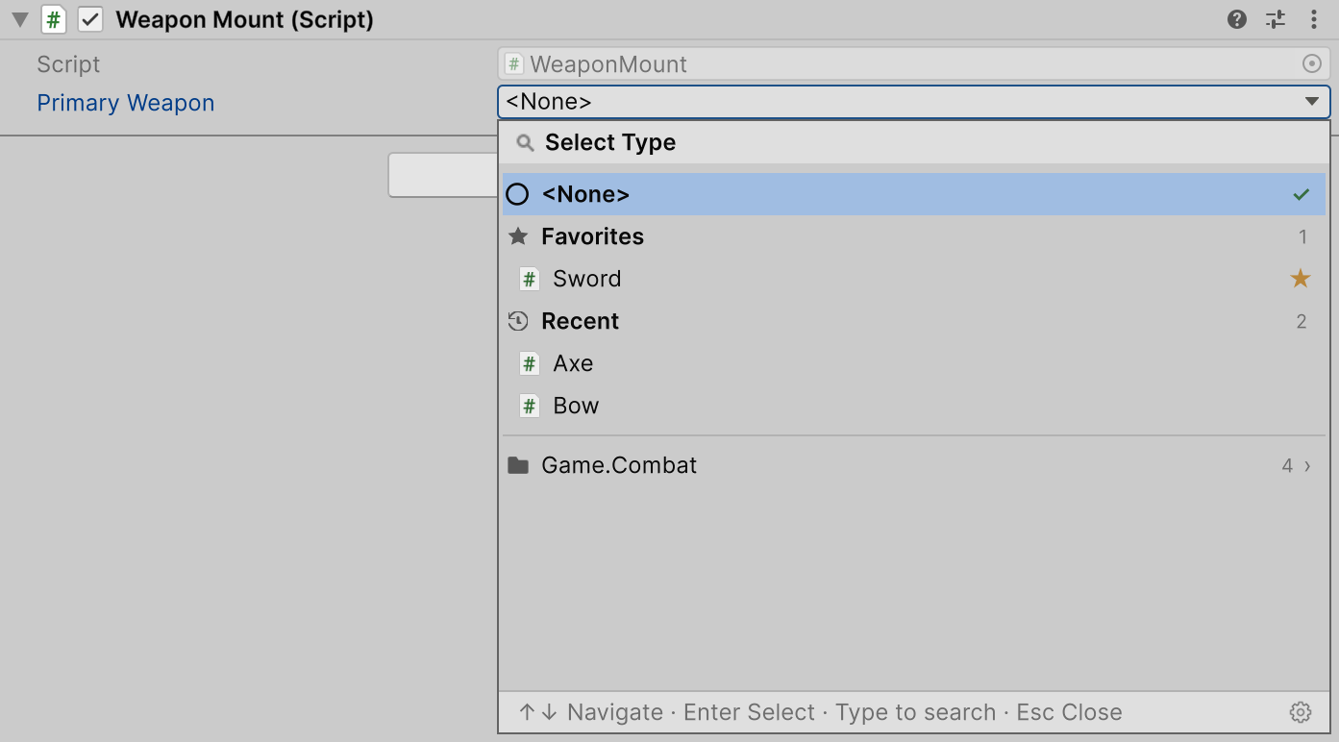Open the component help reference icon

click(x=1237, y=19)
